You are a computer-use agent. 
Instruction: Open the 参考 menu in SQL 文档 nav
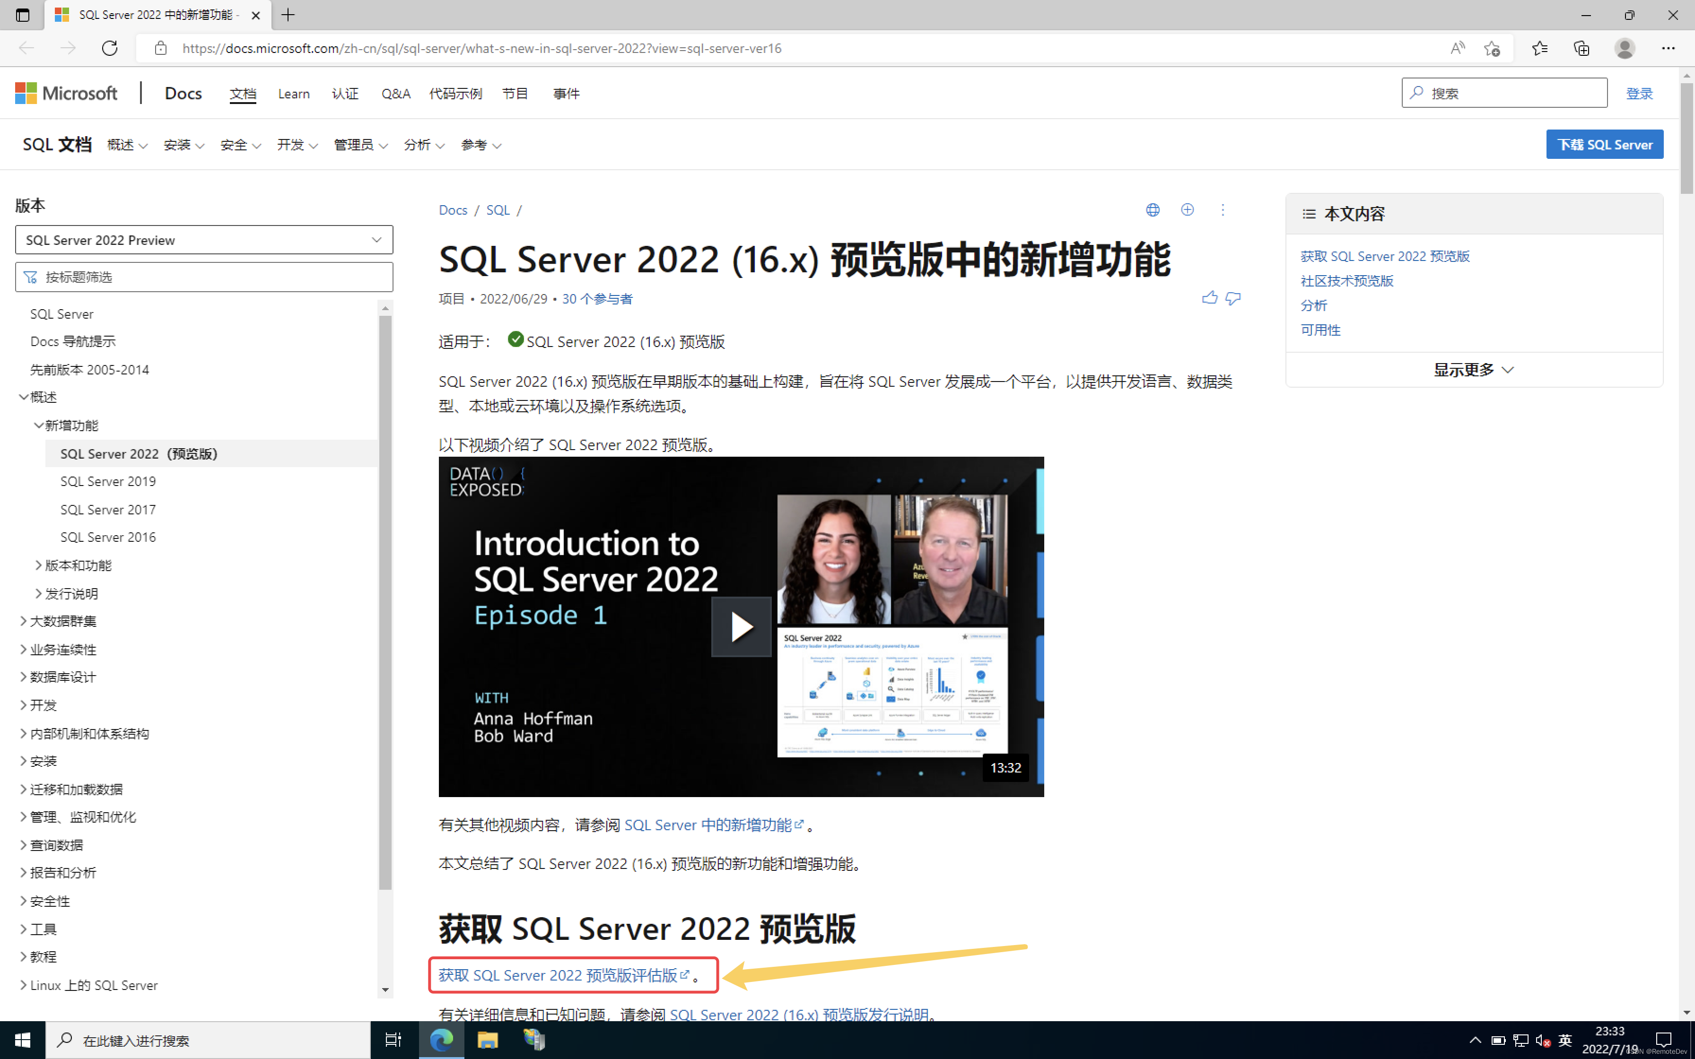[x=481, y=145]
